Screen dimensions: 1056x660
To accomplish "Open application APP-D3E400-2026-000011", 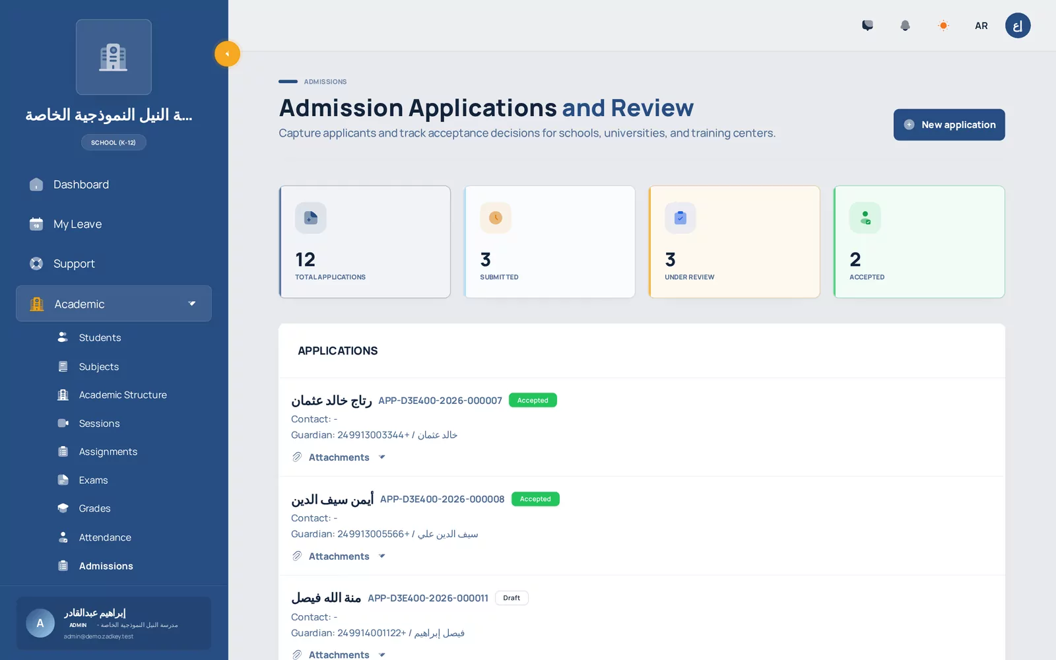I will [x=428, y=599].
